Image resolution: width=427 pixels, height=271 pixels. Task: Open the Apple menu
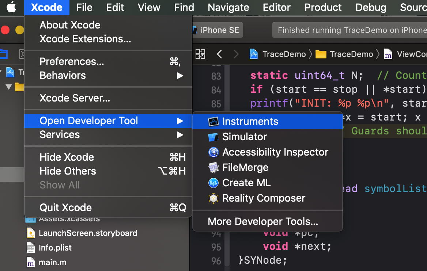11,7
